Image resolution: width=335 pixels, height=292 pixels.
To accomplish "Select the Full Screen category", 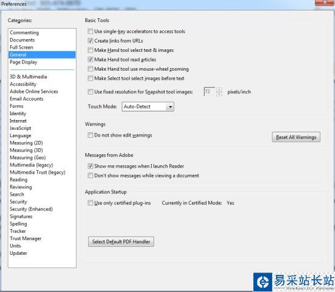I will (x=42, y=47).
